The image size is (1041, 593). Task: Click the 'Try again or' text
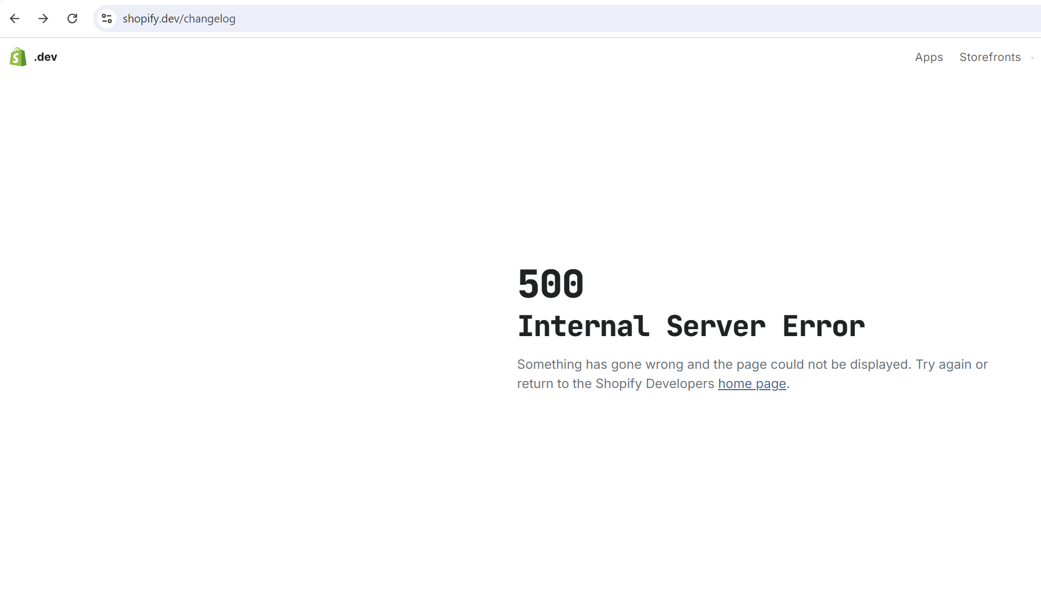pos(951,364)
